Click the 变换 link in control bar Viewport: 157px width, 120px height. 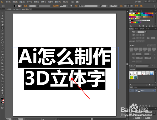click(141, 6)
